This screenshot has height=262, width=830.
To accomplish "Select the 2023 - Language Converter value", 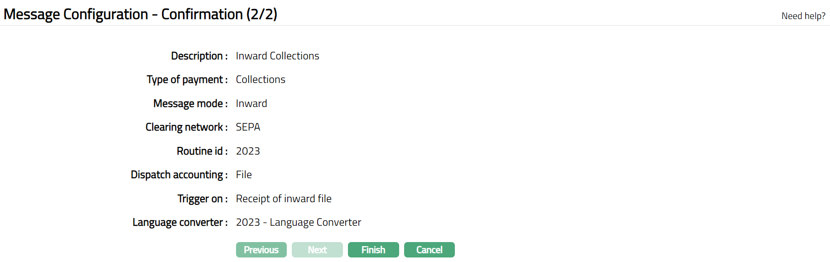I will tap(298, 223).
